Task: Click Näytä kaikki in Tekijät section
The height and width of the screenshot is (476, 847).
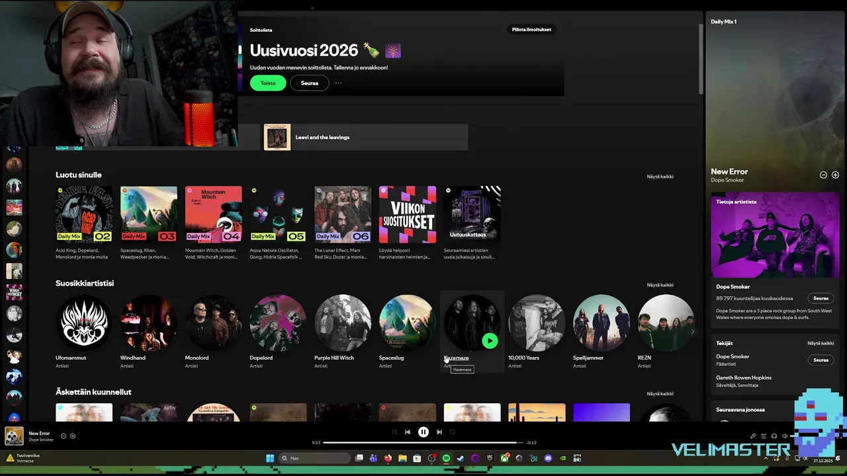Action: point(821,343)
